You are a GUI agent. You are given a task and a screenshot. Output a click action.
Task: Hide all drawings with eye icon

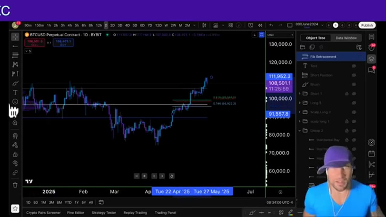point(15,163)
